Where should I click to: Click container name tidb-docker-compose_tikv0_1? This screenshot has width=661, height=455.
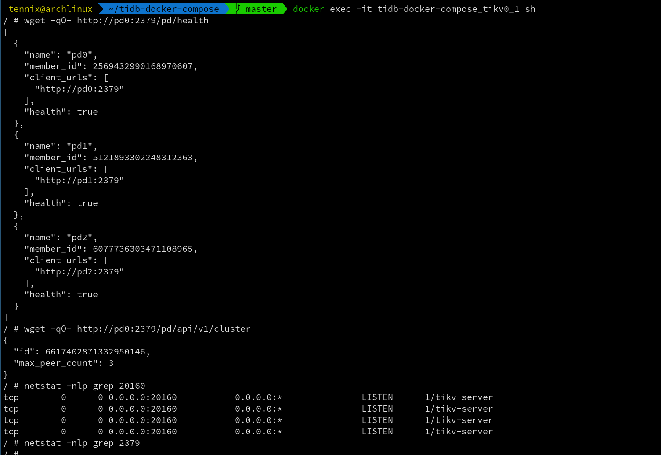point(448,9)
